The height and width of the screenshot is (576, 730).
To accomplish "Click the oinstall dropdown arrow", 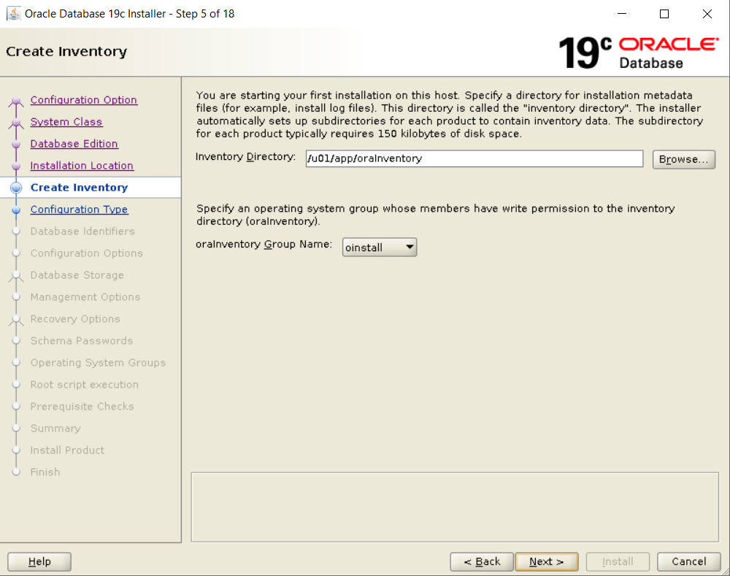I will coord(410,247).
